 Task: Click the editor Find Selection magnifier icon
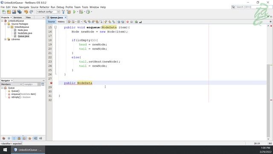click(85, 22)
